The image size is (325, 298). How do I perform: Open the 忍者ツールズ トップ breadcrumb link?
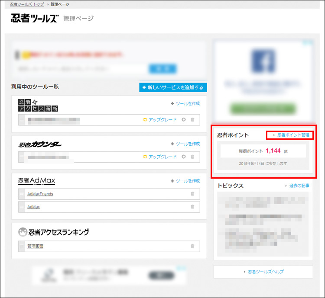(x=27, y=4)
